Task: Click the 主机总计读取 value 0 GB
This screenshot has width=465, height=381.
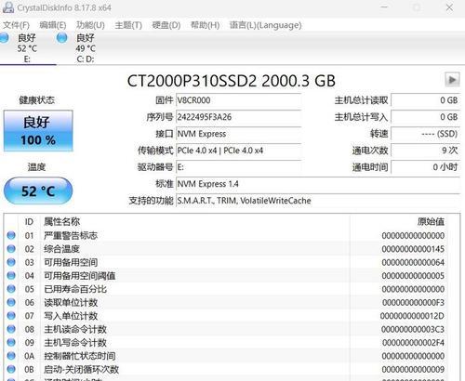Action: point(425,100)
